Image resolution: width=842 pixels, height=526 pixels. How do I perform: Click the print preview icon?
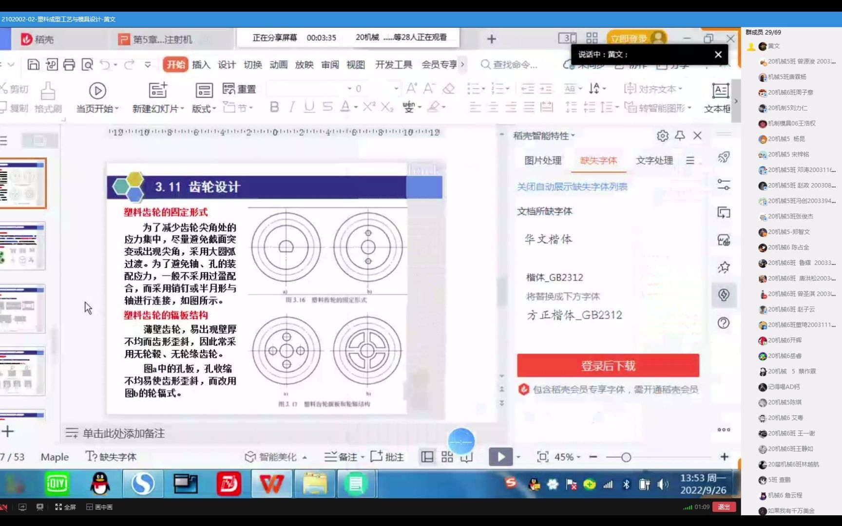coord(87,65)
